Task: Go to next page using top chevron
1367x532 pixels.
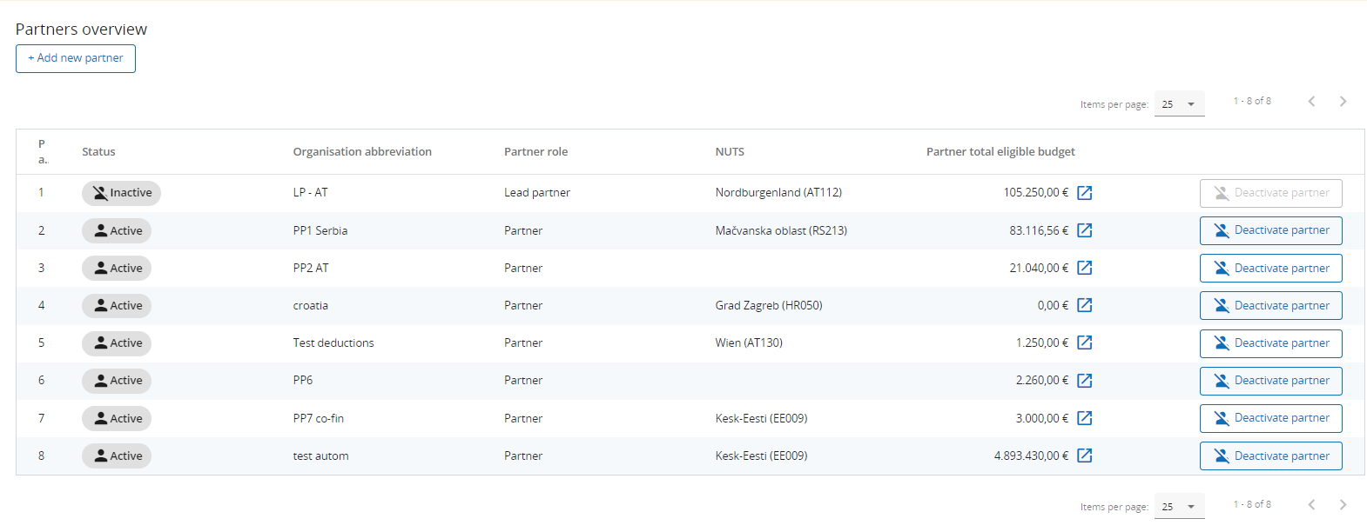Action: point(1343,102)
